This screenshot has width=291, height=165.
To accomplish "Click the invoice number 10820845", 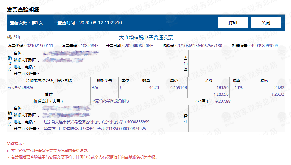I will click(90, 46).
